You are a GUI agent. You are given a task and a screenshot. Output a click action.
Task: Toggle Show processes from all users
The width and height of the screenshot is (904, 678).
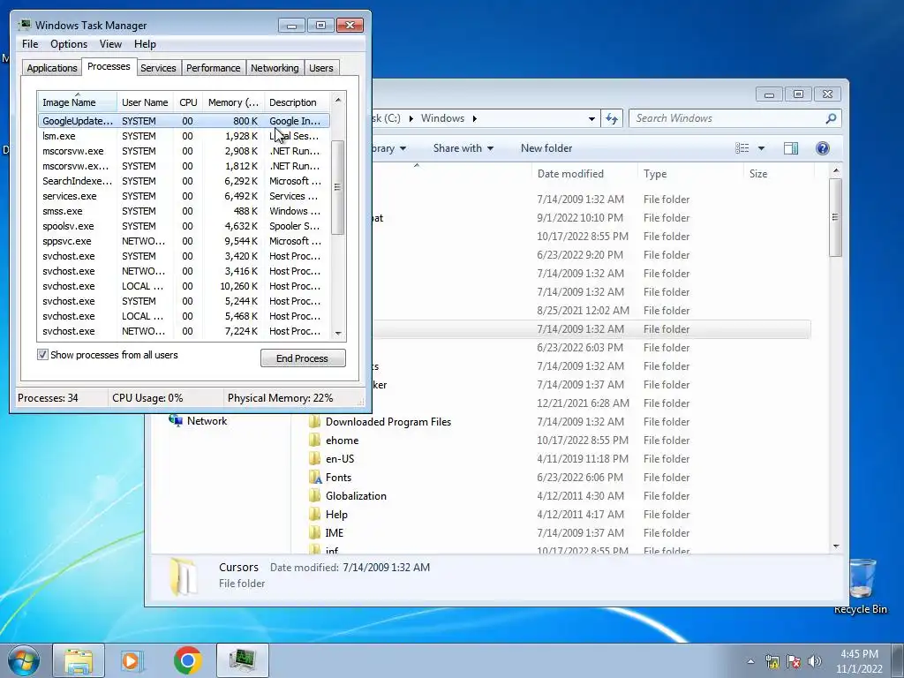[42, 355]
